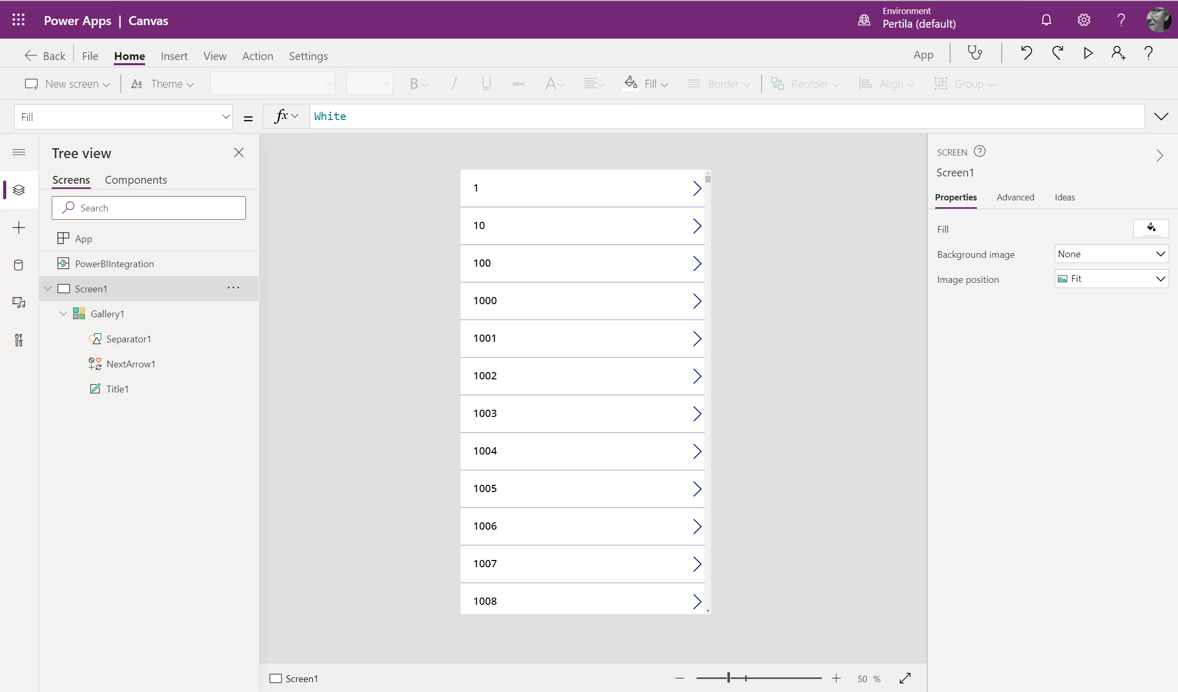Click the tree view Search field
1178x692 pixels.
(x=149, y=208)
